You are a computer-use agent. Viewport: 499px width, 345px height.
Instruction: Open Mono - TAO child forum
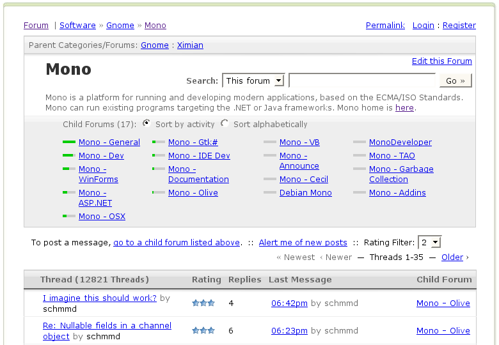point(392,156)
